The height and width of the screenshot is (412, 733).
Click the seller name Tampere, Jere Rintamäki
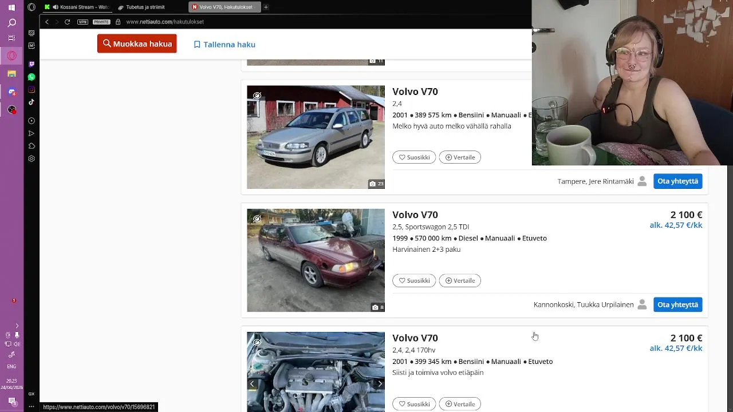tap(596, 181)
